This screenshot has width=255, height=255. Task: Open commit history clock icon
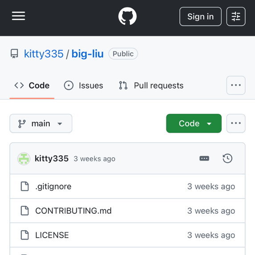pos(227,158)
